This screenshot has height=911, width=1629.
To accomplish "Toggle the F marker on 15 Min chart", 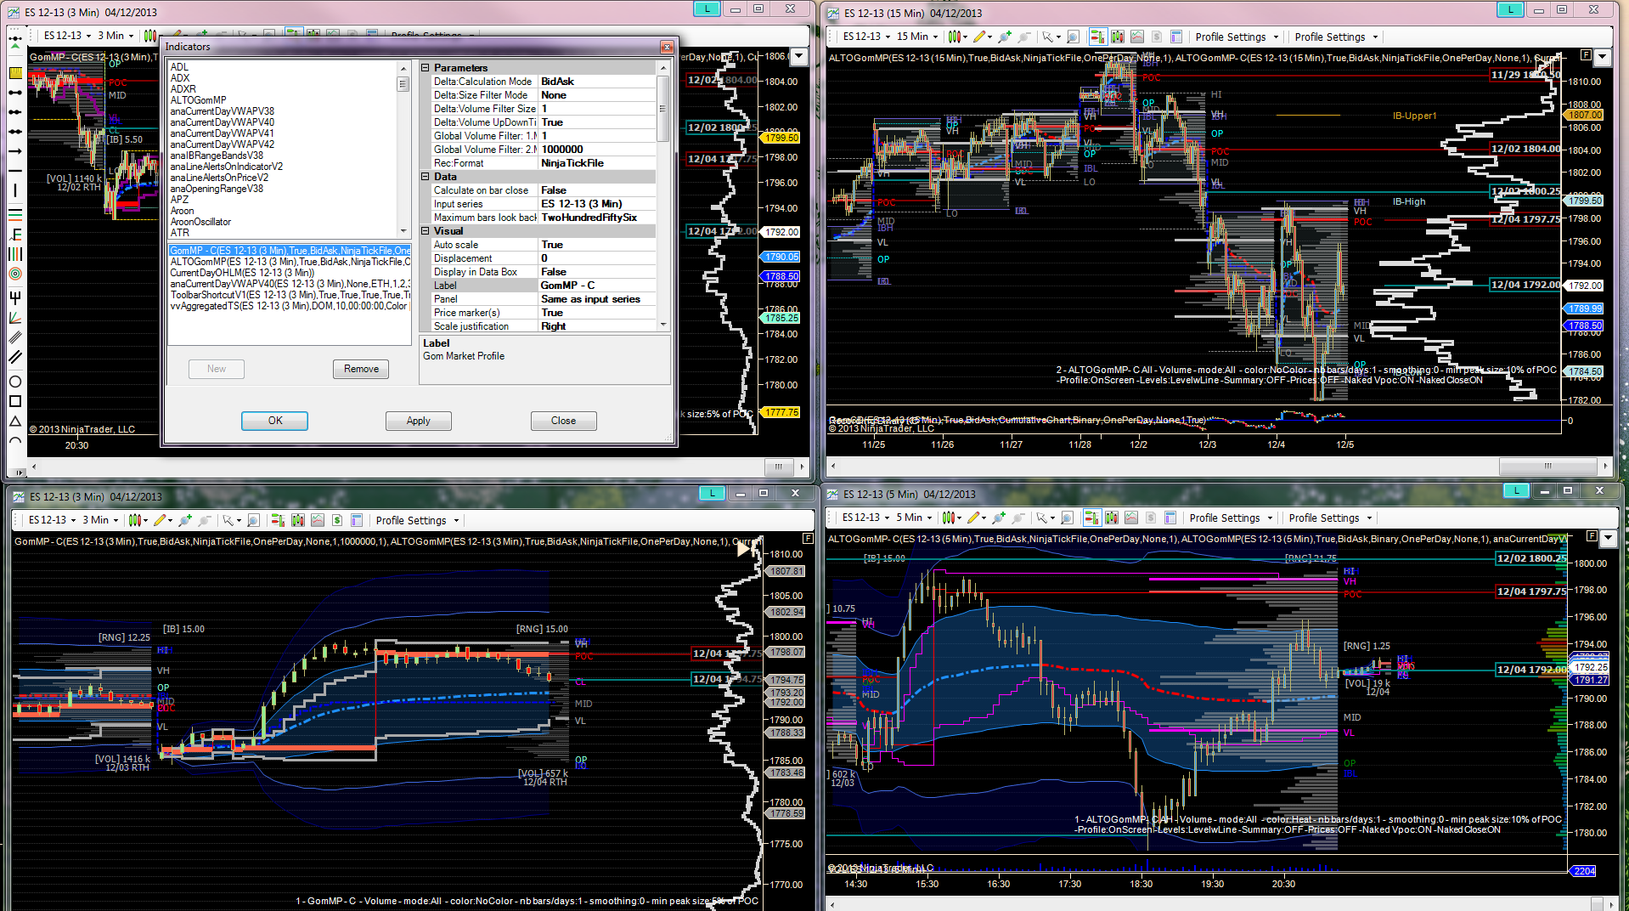I will tap(1586, 55).
